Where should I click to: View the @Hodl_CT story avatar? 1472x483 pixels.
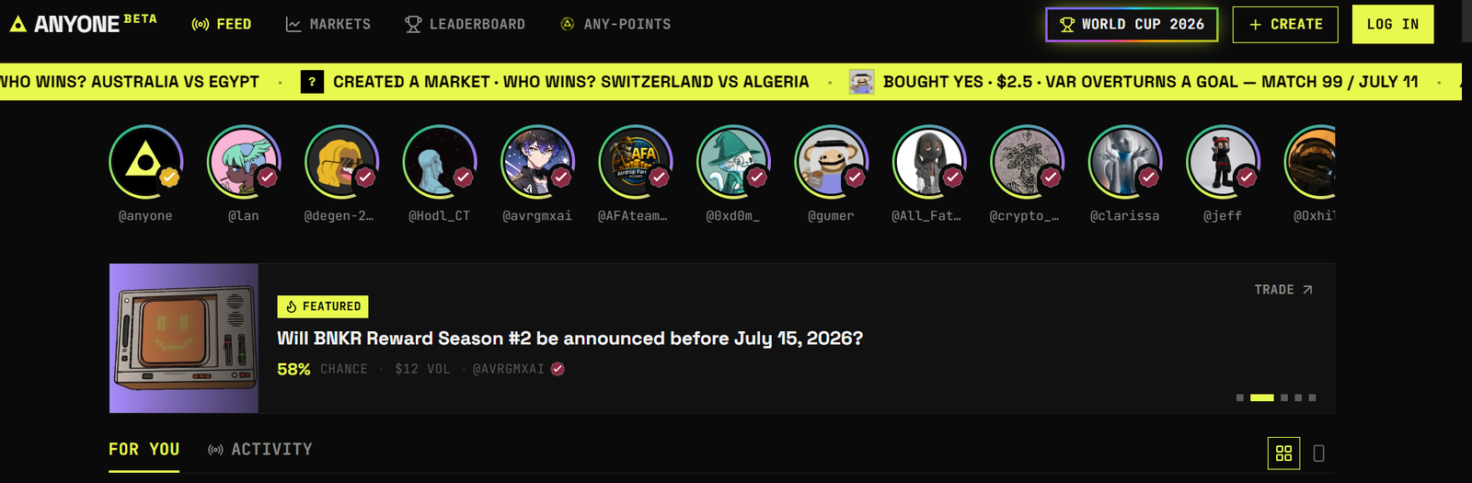pos(440,162)
